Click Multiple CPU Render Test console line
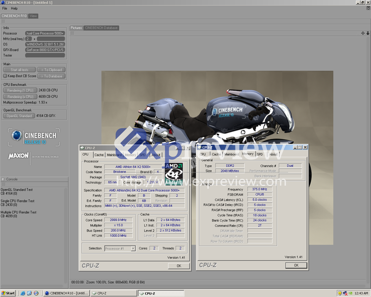The width and height of the screenshot is (371, 297). [x=18, y=212]
